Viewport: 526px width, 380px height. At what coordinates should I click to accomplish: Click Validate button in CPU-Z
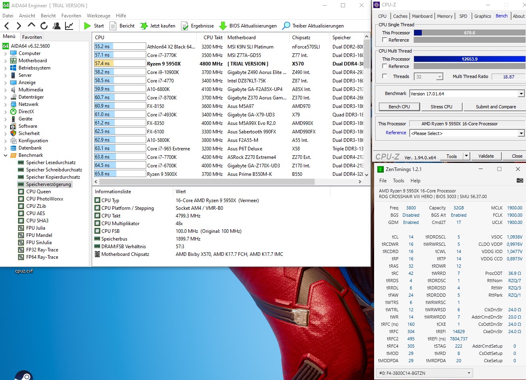click(486, 156)
